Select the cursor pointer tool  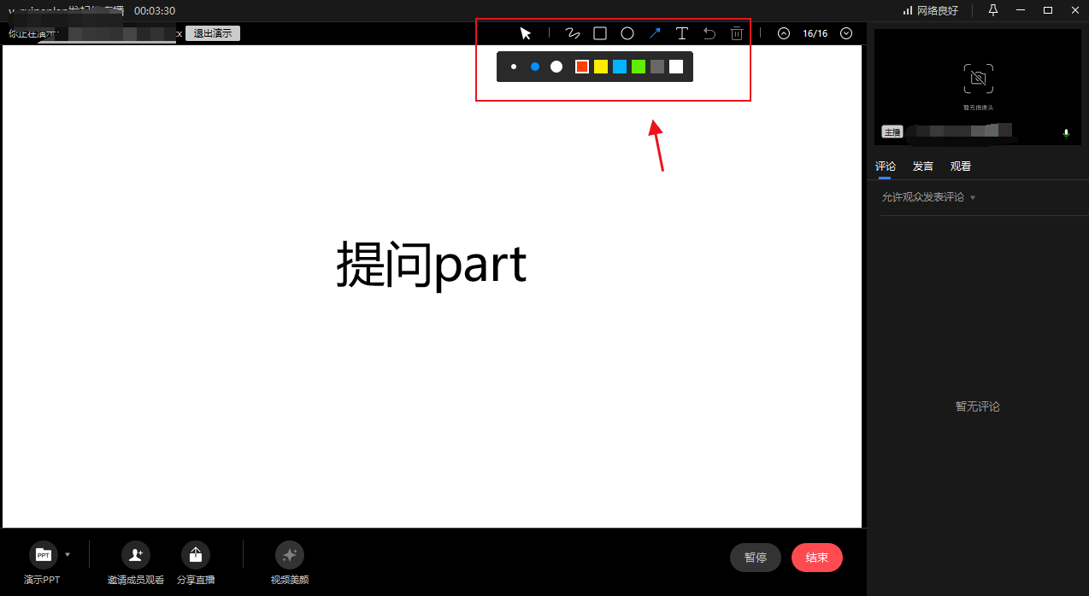525,32
